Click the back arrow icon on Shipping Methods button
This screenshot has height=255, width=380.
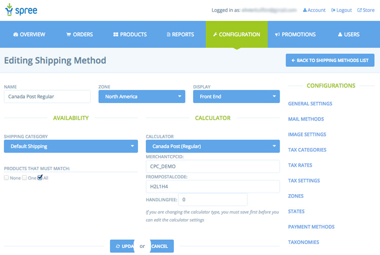293,60
